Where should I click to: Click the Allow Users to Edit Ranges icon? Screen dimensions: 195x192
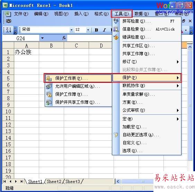coord(49,86)
